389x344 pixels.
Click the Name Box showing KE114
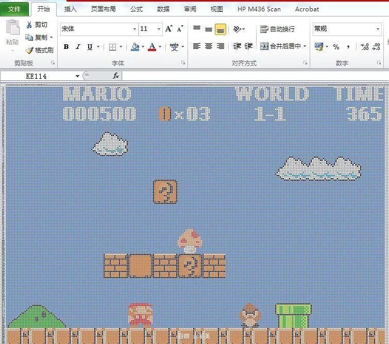coord(37,76)
